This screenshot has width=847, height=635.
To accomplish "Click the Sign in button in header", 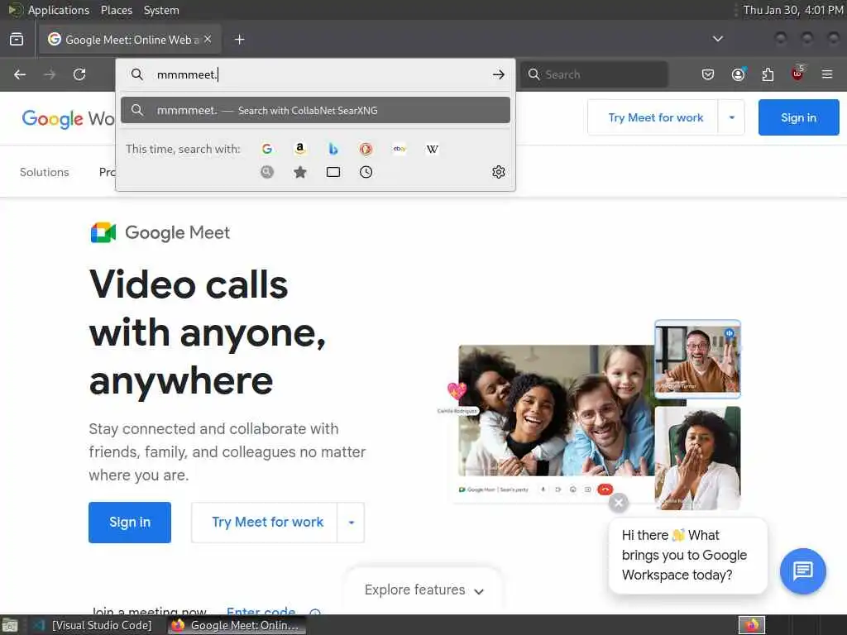I will [798, 117].
